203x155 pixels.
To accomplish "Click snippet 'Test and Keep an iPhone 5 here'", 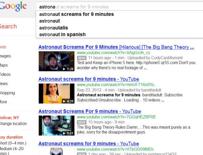I will click(x=106, y=63).
